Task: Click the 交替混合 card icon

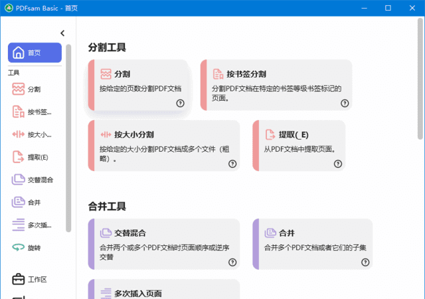Action: (106, 233)
